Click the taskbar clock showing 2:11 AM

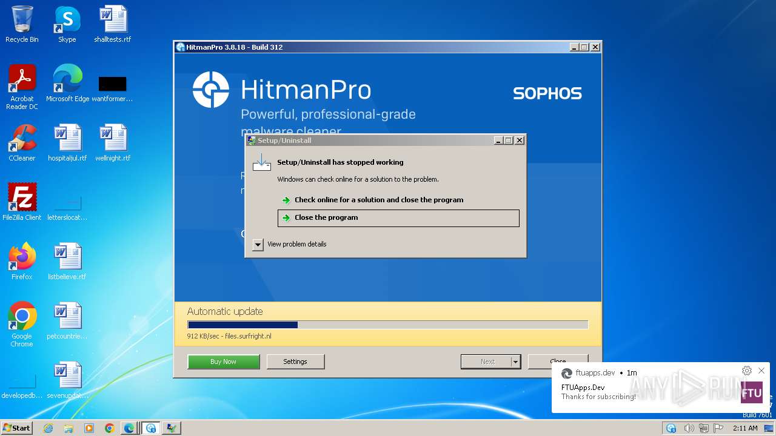745,428
